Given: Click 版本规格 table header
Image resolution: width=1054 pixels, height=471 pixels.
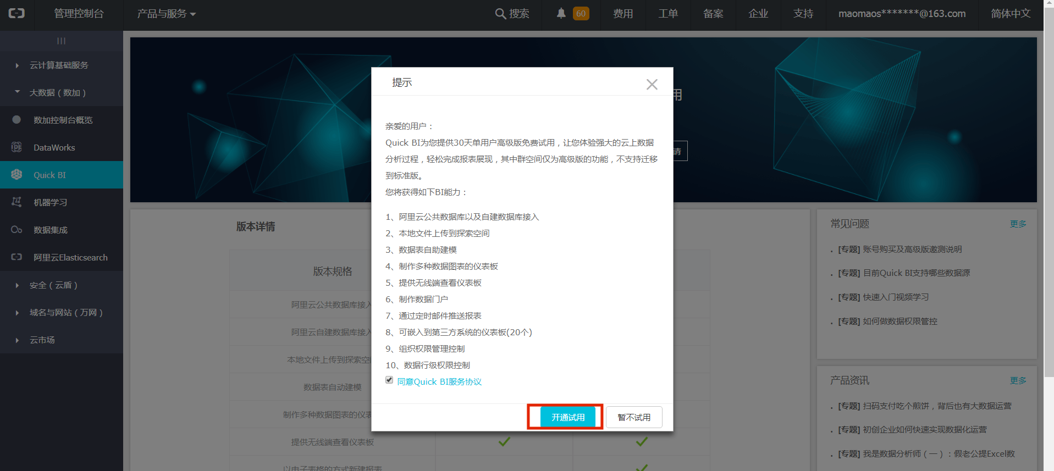Looking at the screenshot, I should (333, 271).
